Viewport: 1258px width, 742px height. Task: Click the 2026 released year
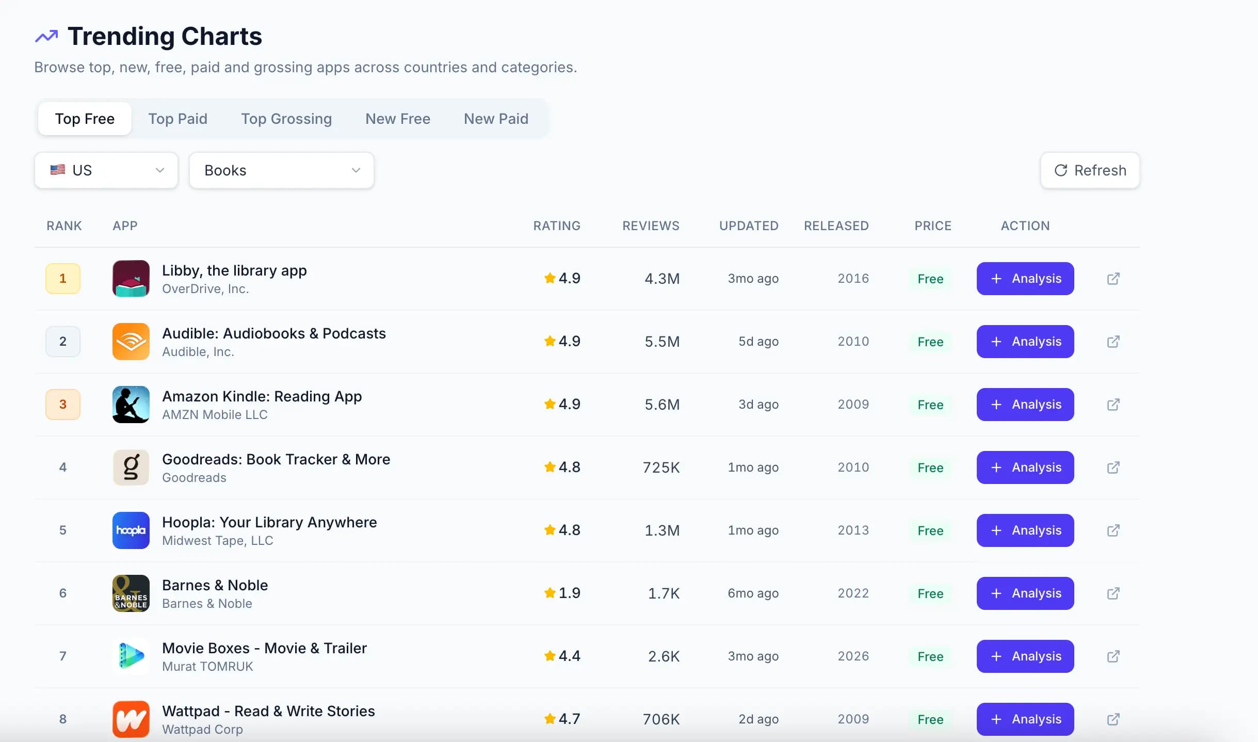(x=853, y=656)
